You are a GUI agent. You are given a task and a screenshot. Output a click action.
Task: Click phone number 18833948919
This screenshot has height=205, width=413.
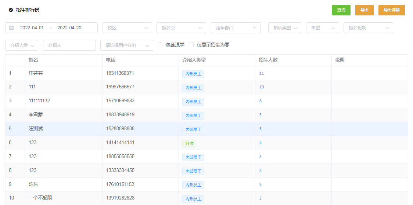click(x=120, y=114)
